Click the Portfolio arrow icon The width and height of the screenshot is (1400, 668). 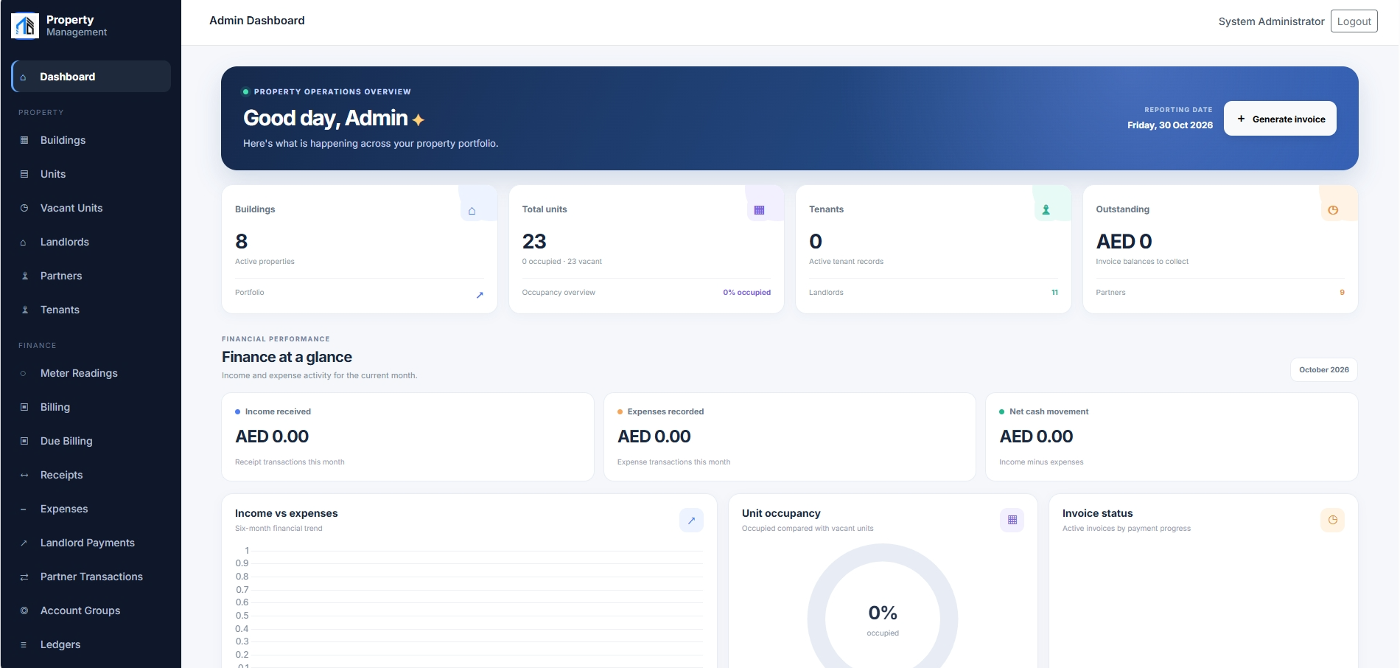click(x=480, y=295)
